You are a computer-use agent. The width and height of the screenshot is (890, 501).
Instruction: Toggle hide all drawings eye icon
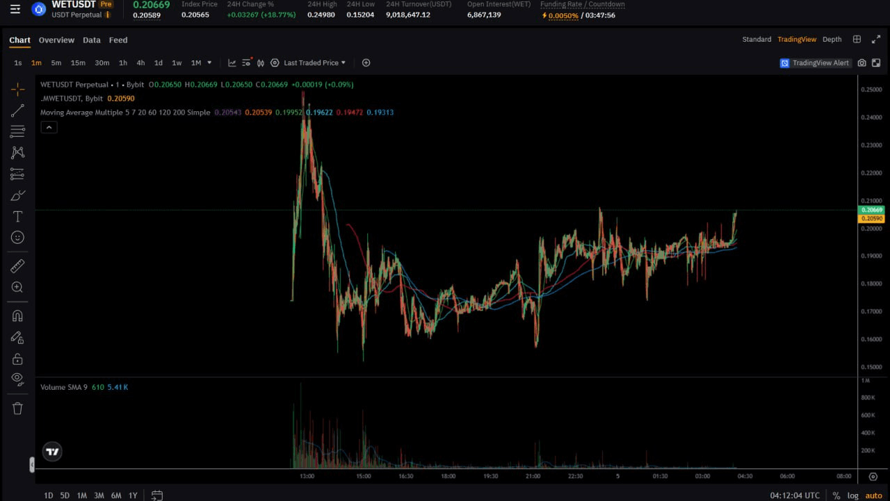17,379
